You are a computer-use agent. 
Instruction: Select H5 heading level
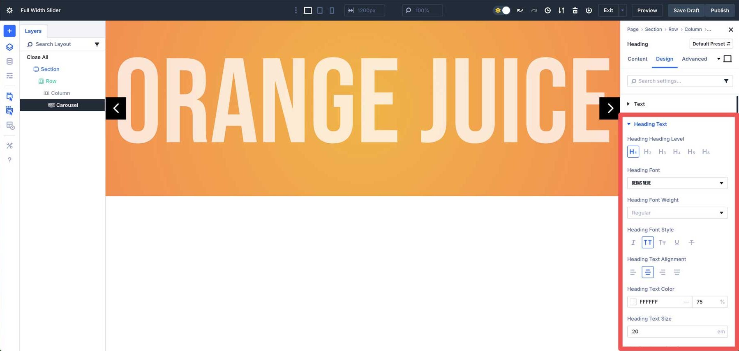coord(691,152)
